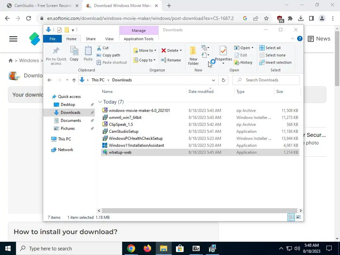
Task: Minimize the ribbon with chevron
Action: (292, 39)
